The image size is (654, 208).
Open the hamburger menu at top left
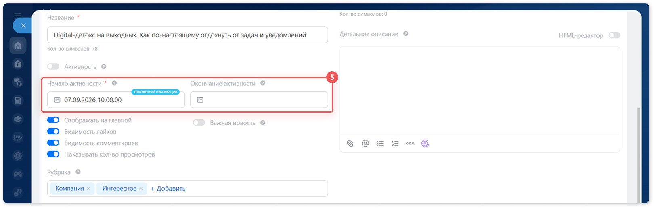tap(18, 16)
